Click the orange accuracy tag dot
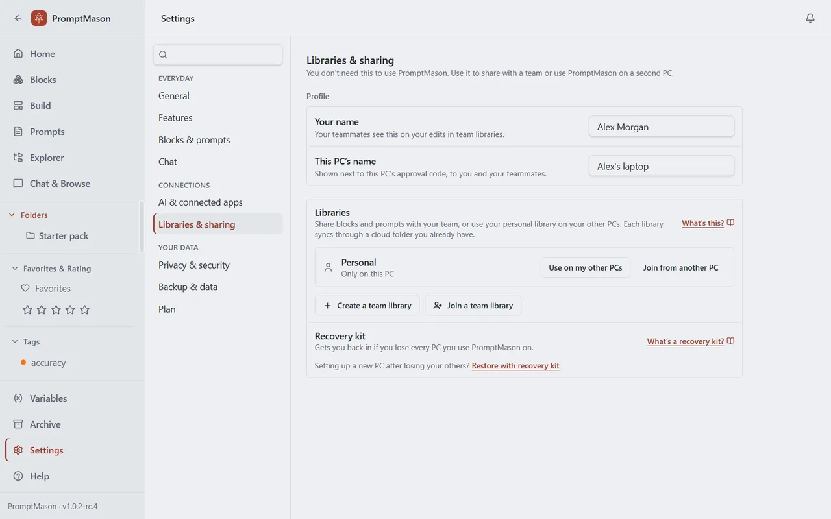 coord(23,362)
